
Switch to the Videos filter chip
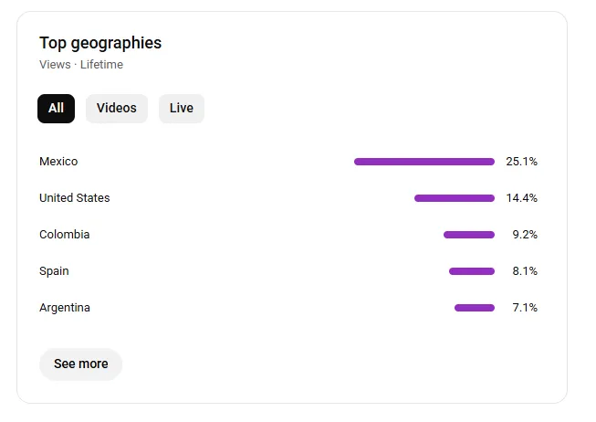(117, 109)
